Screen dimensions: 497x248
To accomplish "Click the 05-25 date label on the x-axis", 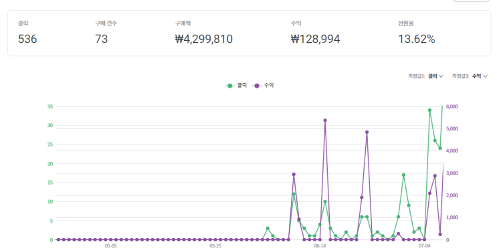I will click(215, 246).
